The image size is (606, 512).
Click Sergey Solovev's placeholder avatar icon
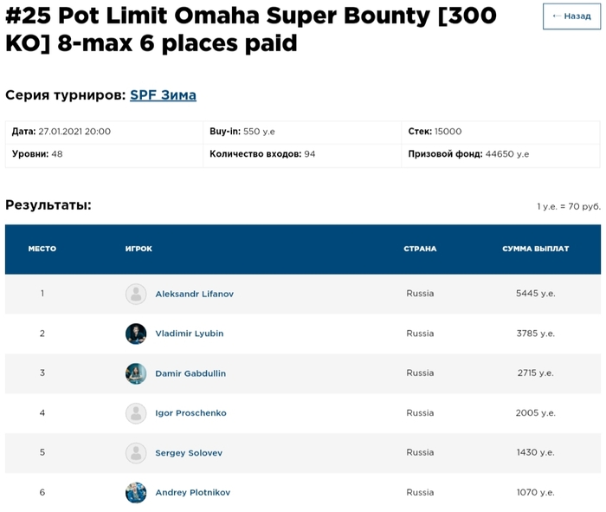[136, 453]
